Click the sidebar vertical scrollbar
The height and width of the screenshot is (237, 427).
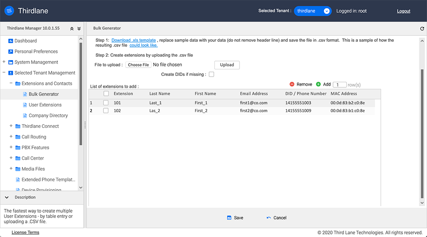81,107
